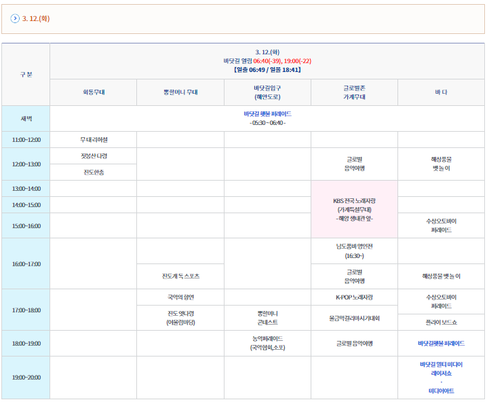Select the "진도 엿타령 (어울림마당)" cell
Image resolution: width=487 pixels, height=402 pixels.
click(180, 318)
